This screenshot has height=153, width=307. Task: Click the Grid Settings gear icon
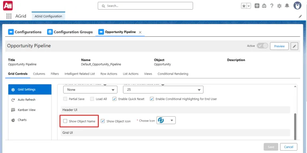point(13,89)
